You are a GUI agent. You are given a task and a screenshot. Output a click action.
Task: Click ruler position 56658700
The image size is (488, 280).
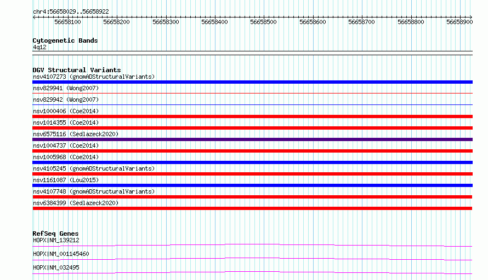(361, 22)
